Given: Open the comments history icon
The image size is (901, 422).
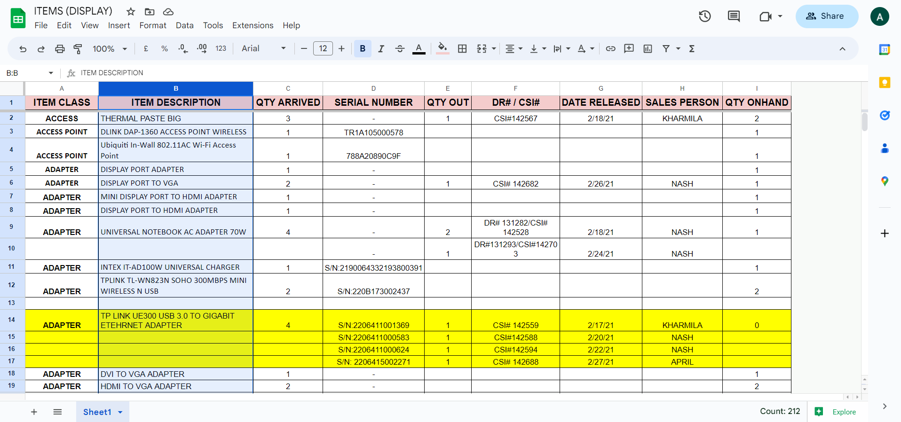Looking at the screenshot, I should coord(734,16).
